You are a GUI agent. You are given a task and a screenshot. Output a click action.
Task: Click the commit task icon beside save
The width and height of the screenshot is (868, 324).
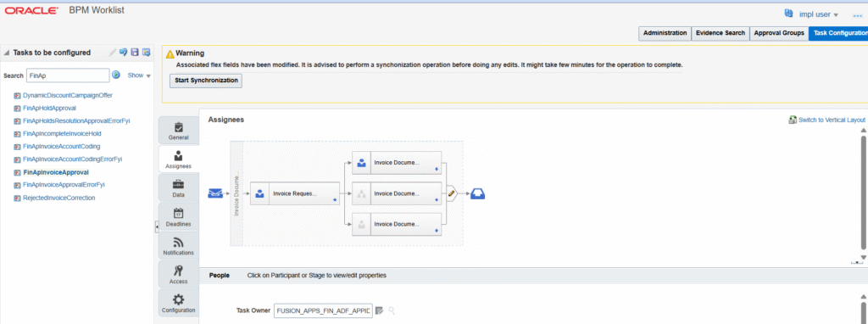tap(146, 53)
